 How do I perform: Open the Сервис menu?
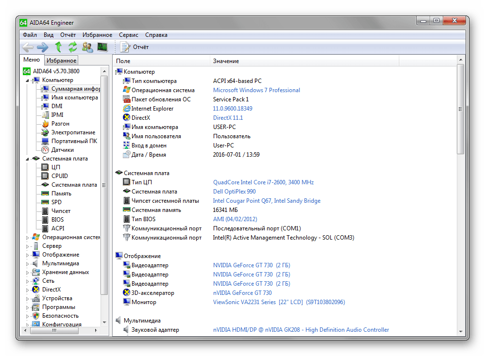pyautogui.click(x=128, y=35)
